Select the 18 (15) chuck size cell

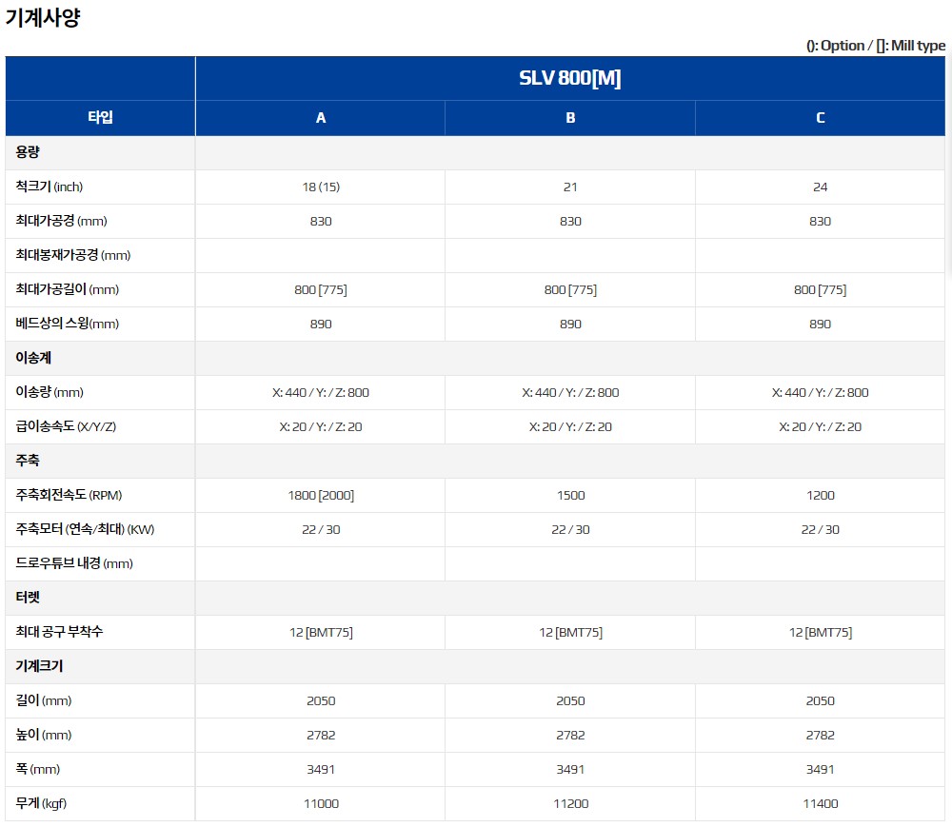[321, 187]
